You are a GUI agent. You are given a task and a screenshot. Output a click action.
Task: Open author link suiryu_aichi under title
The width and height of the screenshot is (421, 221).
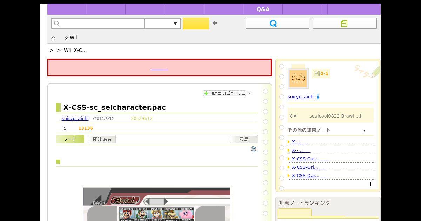click(x=75, y=119)
